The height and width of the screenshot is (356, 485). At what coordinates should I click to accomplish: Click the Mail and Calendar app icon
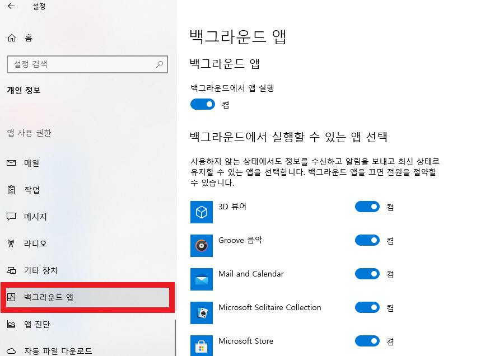coord(202,279)
